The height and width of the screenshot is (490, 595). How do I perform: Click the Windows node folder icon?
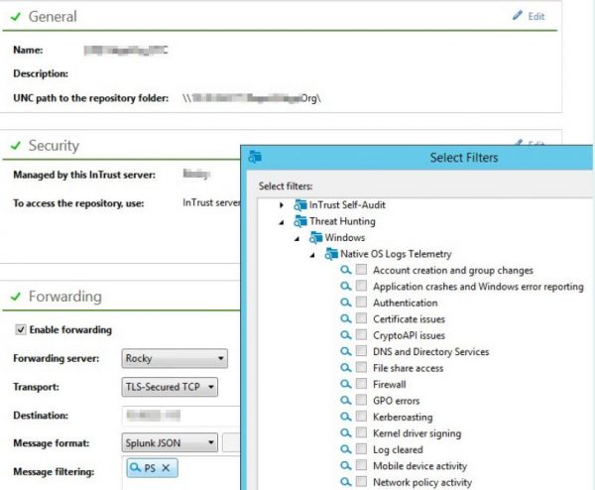315,238
